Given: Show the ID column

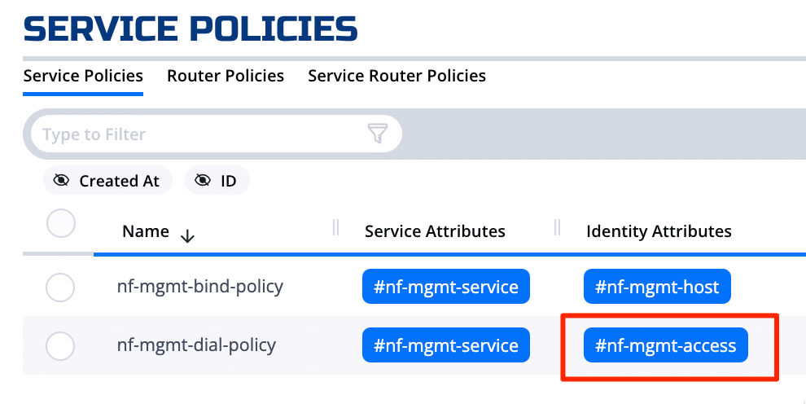Looking at the screenshot, I should (217, 181).
